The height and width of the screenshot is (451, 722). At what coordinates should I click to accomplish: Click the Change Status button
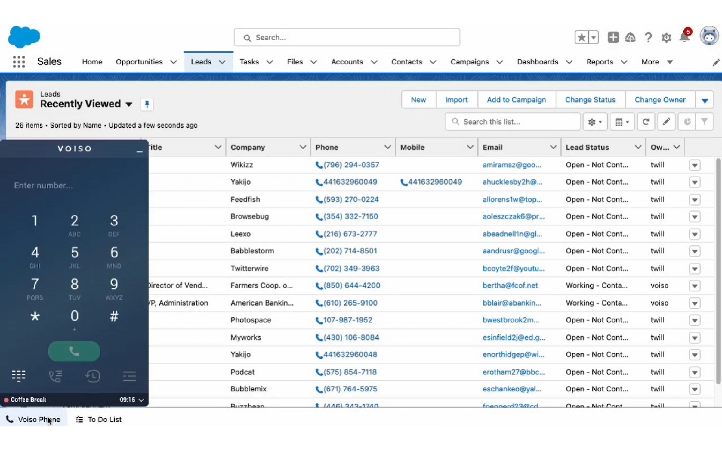(590, 100)
